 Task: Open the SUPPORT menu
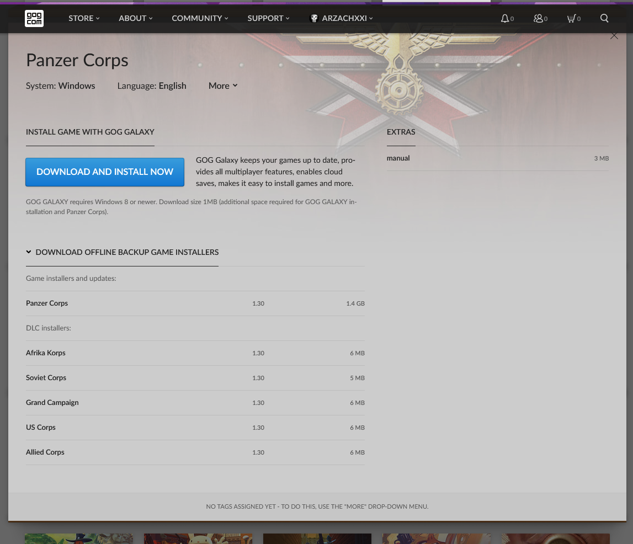coord(268,18)
